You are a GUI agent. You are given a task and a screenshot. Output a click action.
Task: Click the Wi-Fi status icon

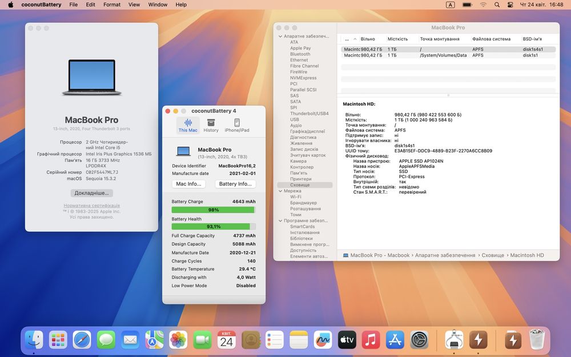point(483,5)
